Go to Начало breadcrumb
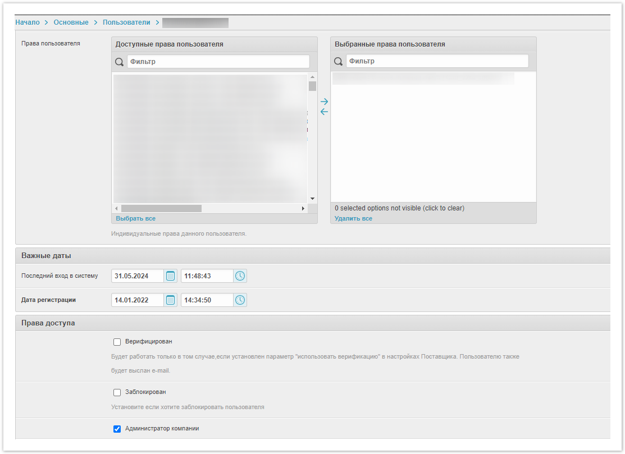Screen dimensions: 625x454 (28, 22)
